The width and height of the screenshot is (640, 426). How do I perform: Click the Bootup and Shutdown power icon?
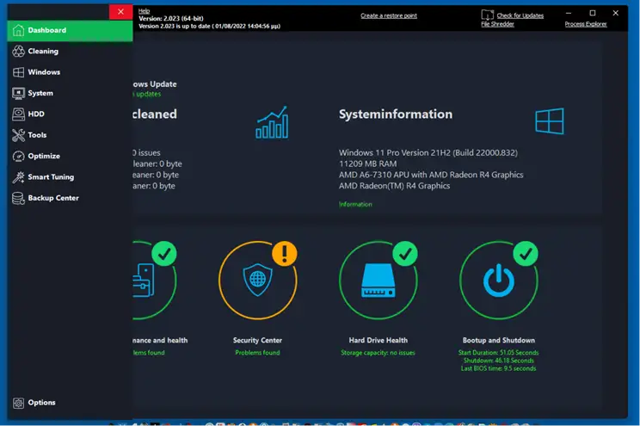pos(499,281)
